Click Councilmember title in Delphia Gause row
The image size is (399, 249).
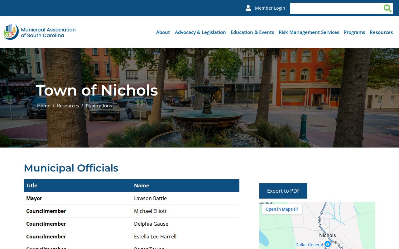[46, 224]
